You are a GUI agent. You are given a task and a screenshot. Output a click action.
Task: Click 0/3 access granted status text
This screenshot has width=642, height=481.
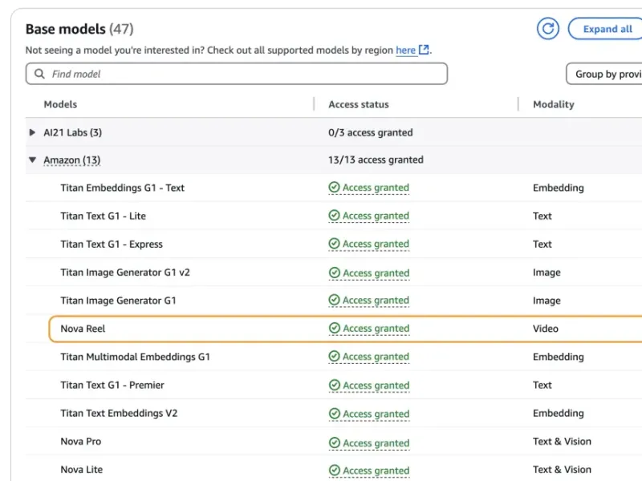pyautogui.click(x=371, y=132)
